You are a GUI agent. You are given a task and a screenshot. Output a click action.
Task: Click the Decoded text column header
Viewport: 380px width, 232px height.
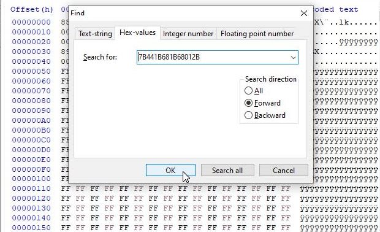point(336,9)
